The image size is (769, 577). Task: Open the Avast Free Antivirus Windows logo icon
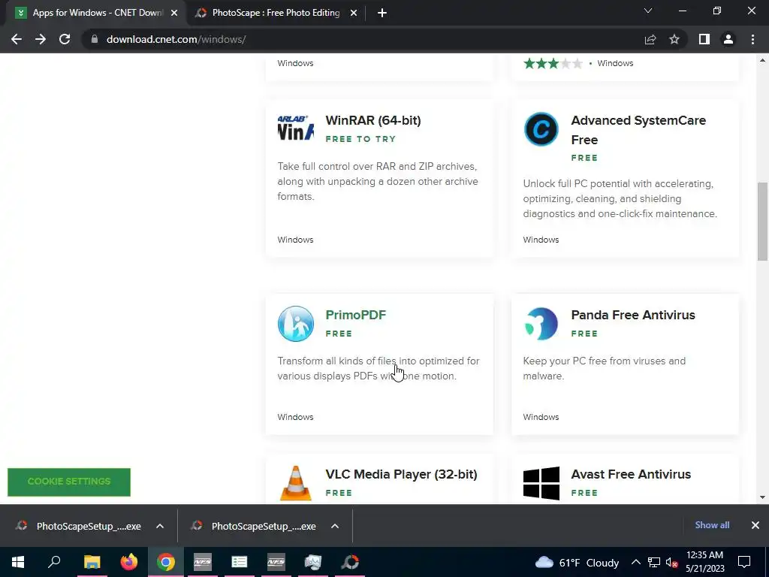click(541, 483)
